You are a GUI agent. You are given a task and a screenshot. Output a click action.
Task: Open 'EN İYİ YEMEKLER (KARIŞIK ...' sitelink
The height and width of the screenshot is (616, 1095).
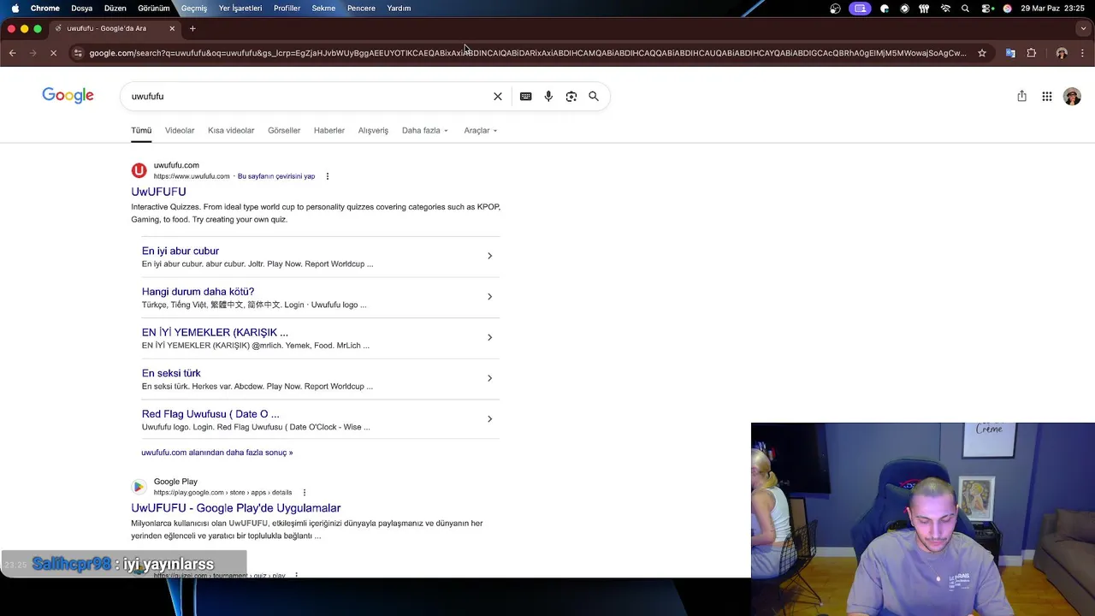click(215, 332)
